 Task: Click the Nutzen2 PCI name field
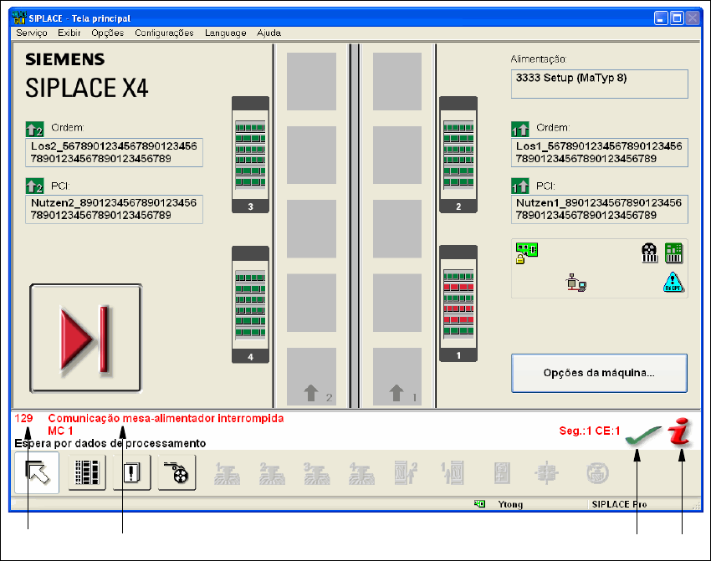114,209
